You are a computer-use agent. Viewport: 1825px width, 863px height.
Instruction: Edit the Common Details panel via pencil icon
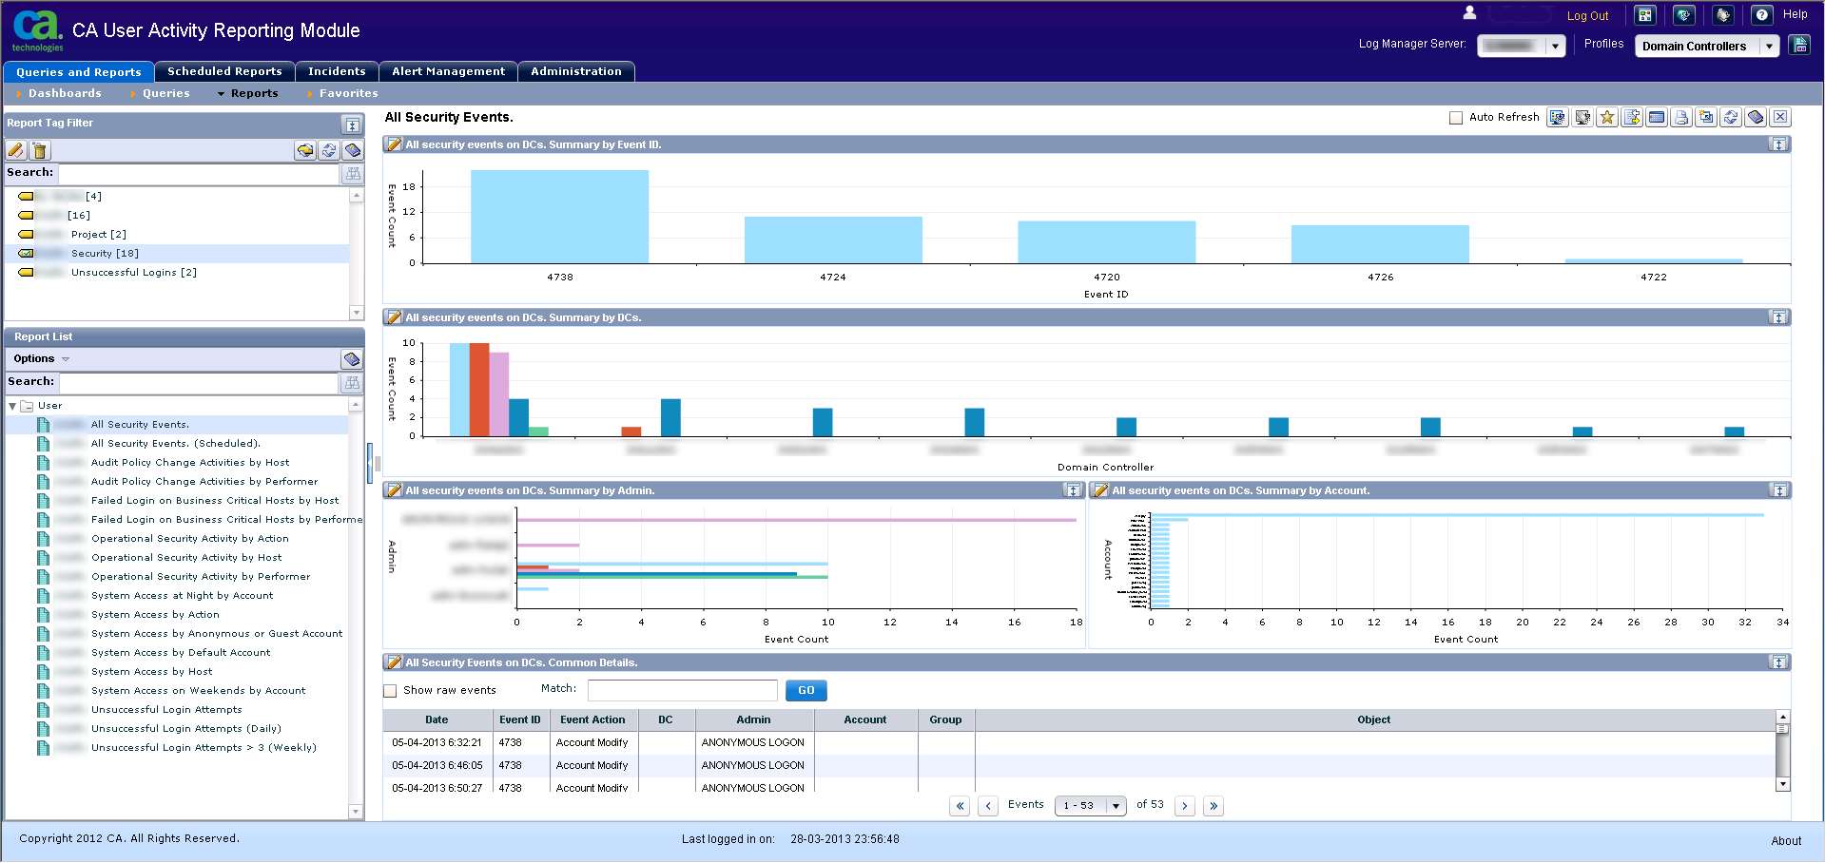click(x=393, y=662)
